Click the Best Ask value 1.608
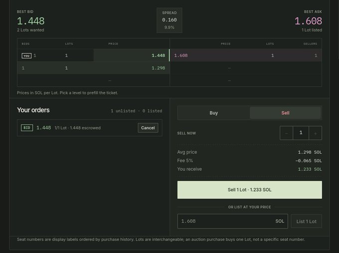The height and width of the screenshot is (253, 339). tap(308, 21)
